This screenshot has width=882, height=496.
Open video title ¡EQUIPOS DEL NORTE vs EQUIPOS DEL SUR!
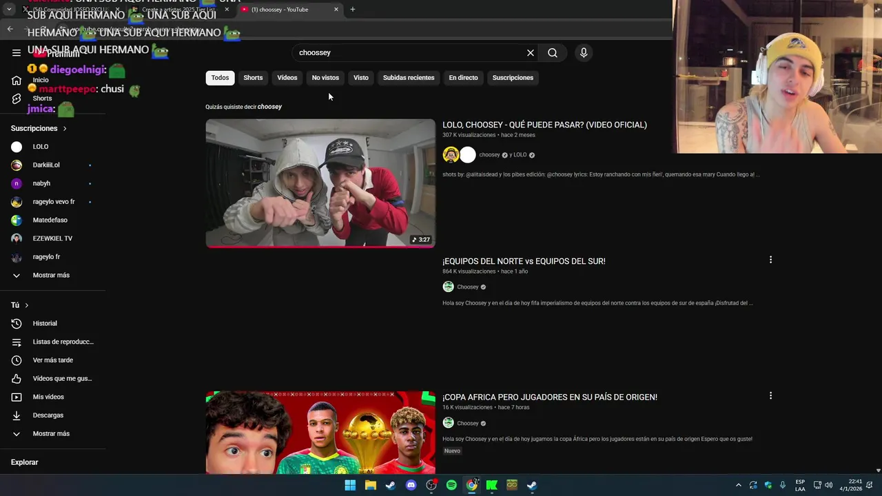pyautogui.click(x=524, y=261)
